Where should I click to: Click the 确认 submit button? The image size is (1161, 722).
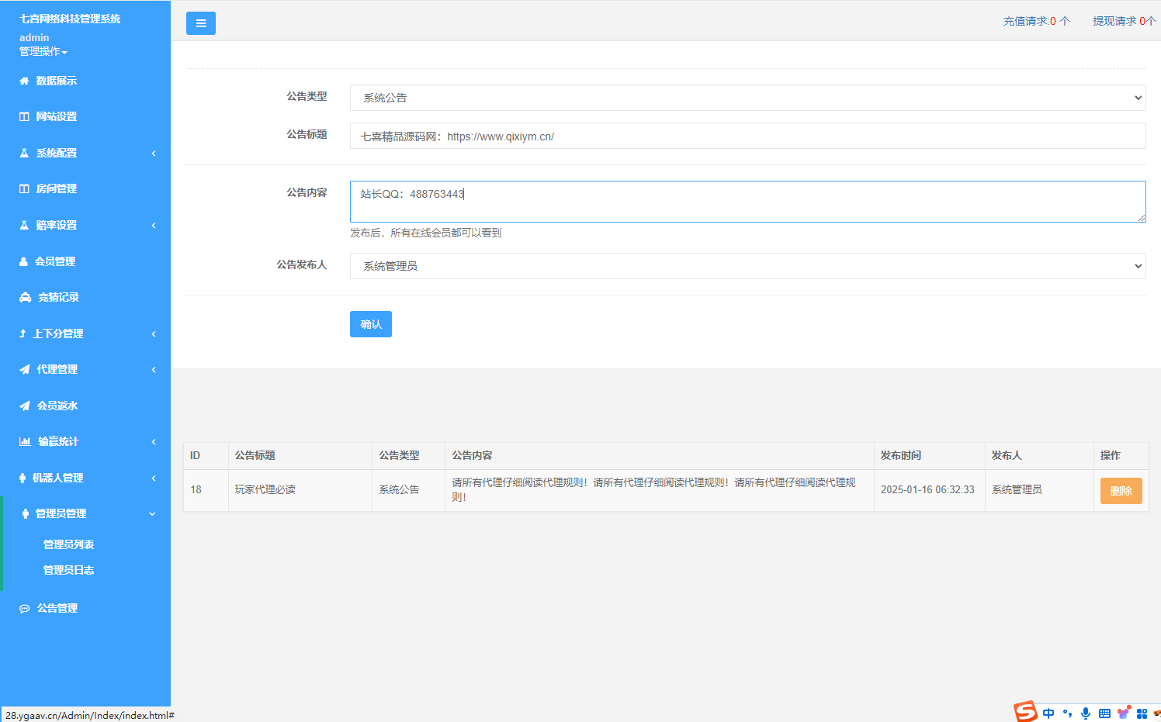370,324
